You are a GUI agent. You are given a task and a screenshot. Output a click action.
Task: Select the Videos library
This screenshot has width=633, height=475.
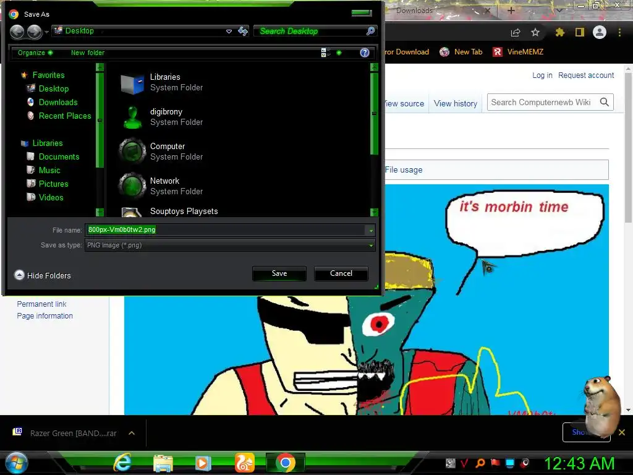click(51, 197)
